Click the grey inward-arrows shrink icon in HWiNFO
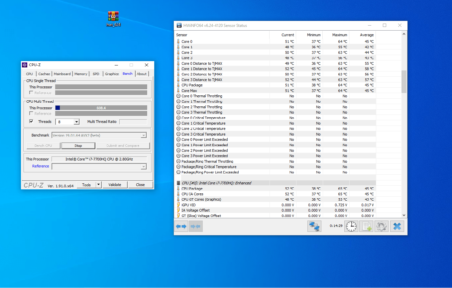The image size is (452, 288). point(196,226)
